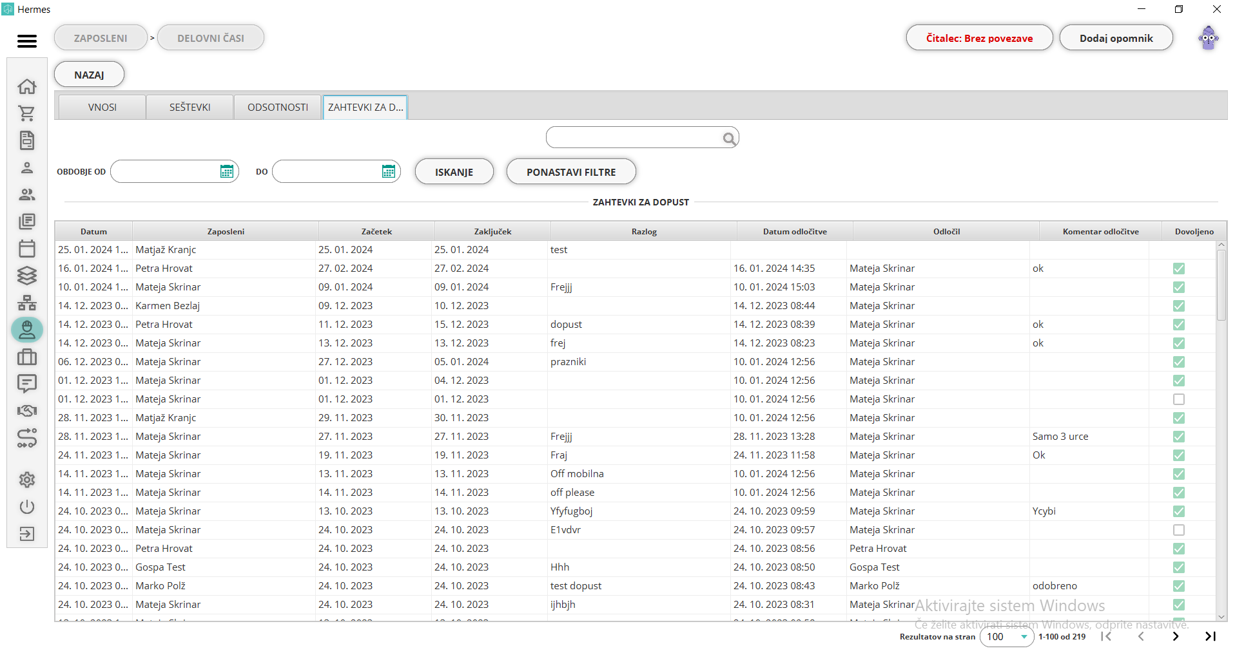This screenshot has height=662, width=1235.
Task: Open the layers sidebar icon
Action: [27, 276]
